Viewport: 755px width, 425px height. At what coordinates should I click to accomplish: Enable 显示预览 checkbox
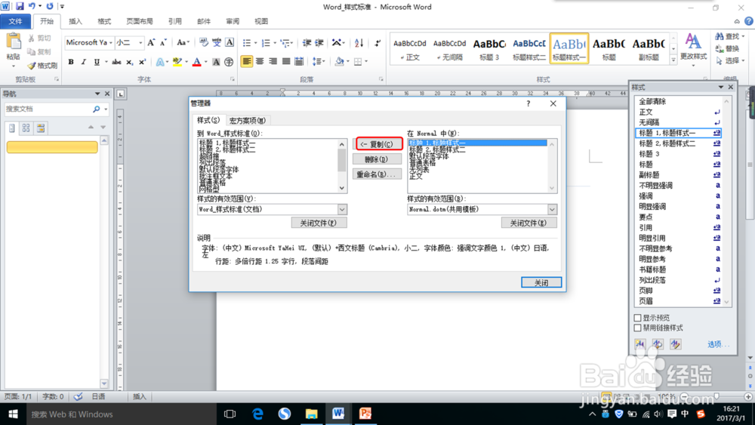point(637,318)
